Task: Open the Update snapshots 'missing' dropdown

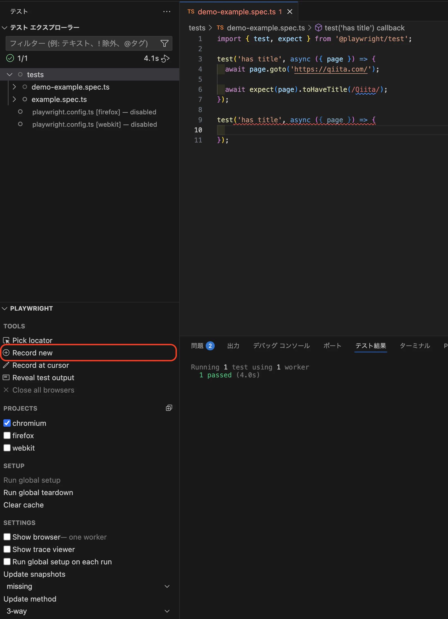Action: 88,586
